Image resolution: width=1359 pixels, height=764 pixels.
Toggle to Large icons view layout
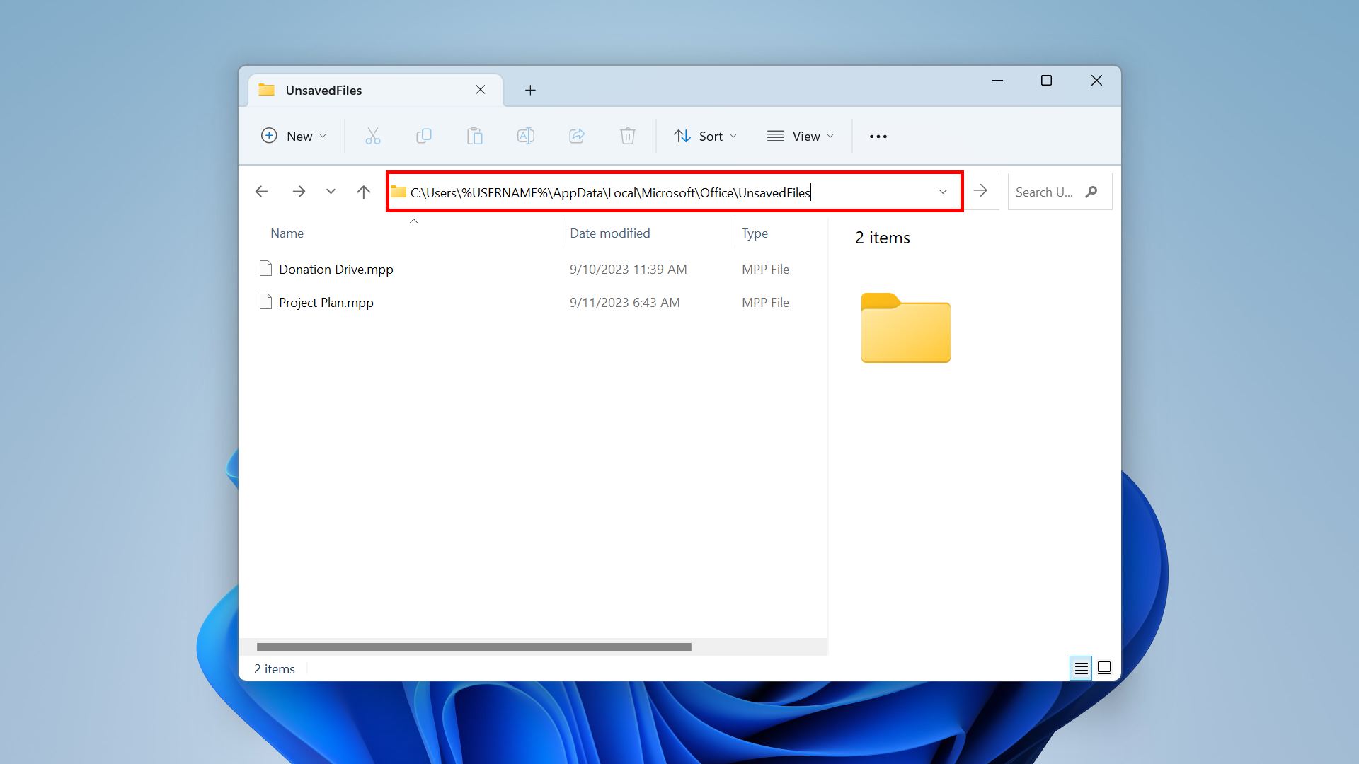(x=1103, y=668)
